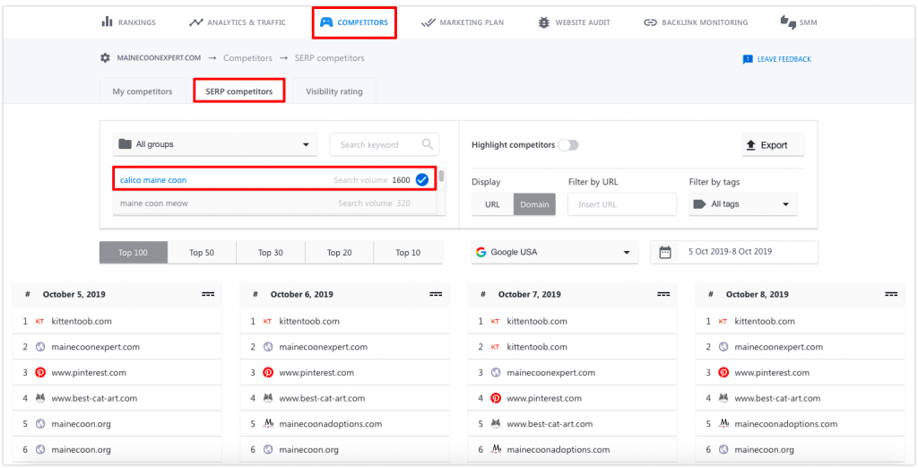Click the tag icon in All tags filter
918x468 pixels.
[699, 204]
